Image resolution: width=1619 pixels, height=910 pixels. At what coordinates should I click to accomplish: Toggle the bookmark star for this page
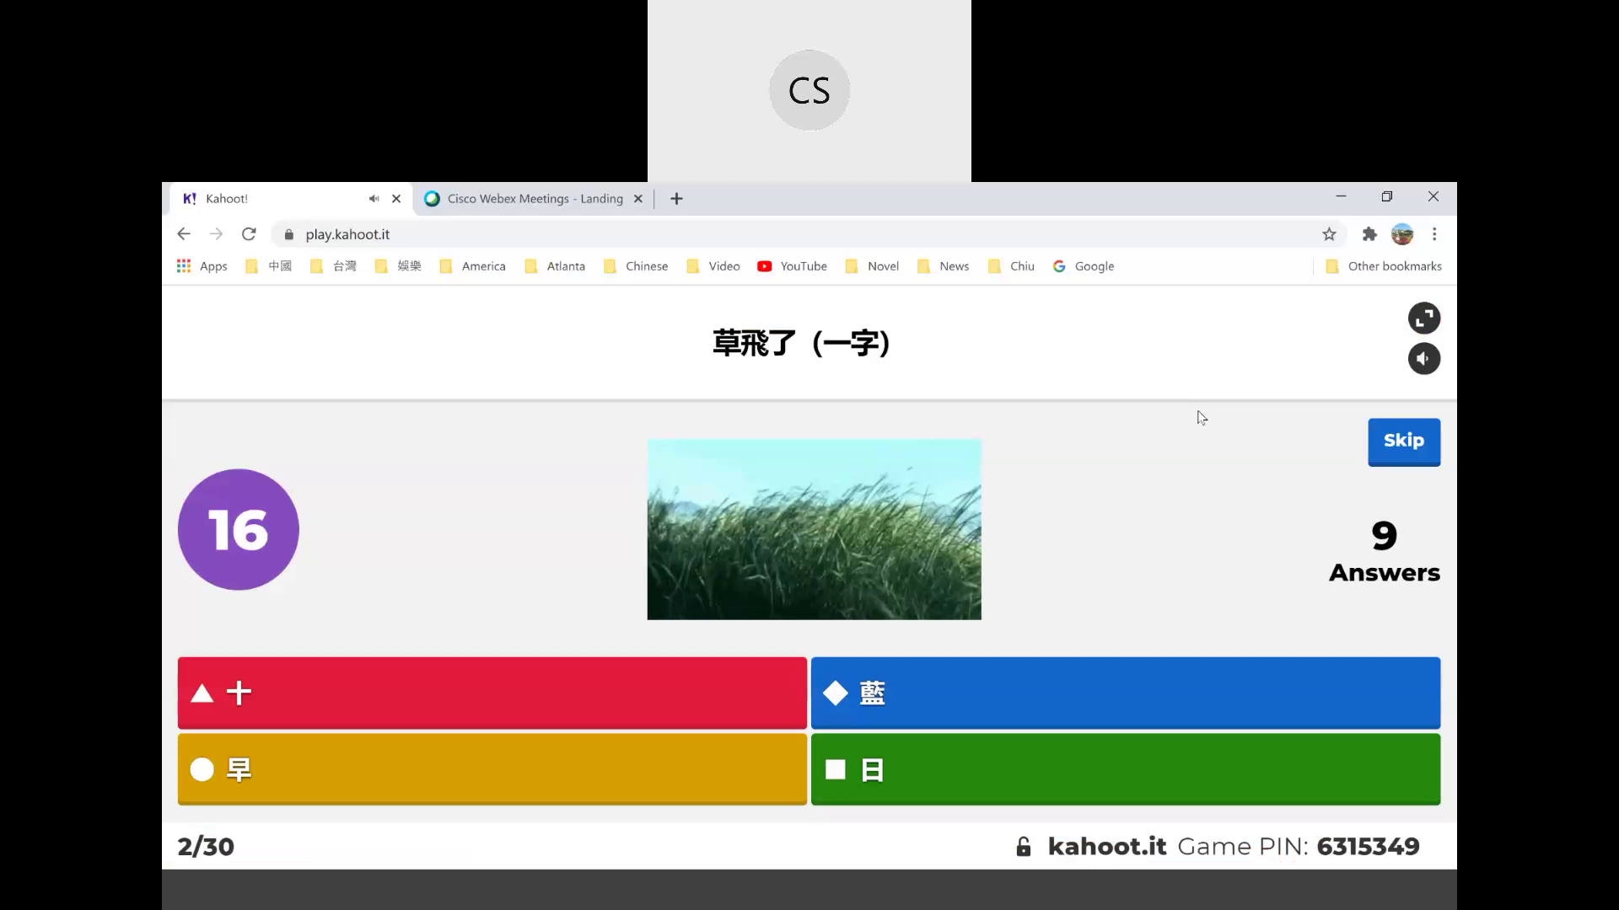tap(1328, 234)
